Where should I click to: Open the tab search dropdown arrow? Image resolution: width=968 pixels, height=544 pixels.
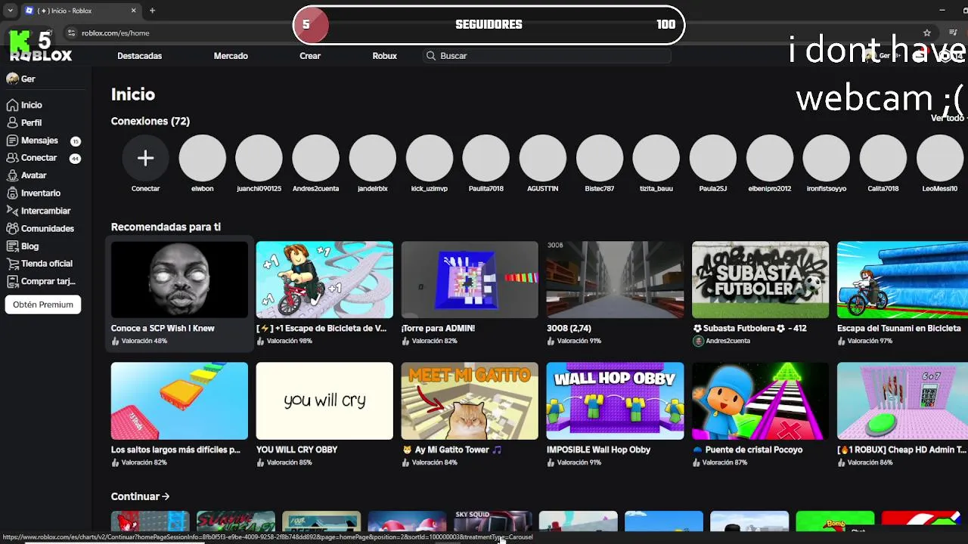(10, 11)
